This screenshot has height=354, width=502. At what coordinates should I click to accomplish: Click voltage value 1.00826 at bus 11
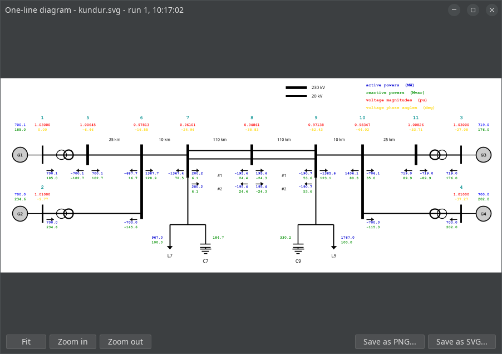[x=416, y=125]
